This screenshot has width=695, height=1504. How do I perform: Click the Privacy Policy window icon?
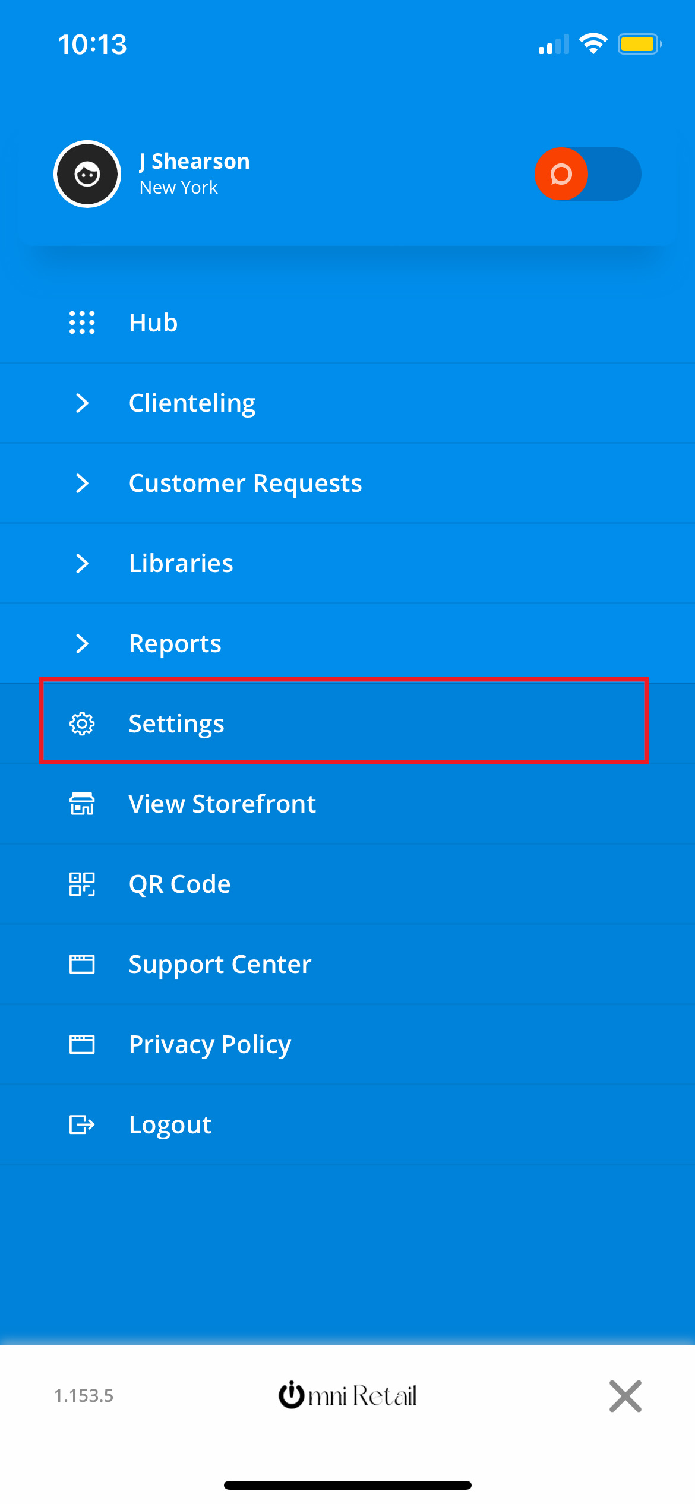point(82,1044)
